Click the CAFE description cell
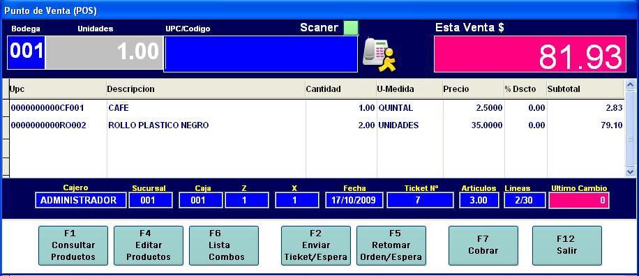This screenshot has width=639, height=276. coord(206,108)
